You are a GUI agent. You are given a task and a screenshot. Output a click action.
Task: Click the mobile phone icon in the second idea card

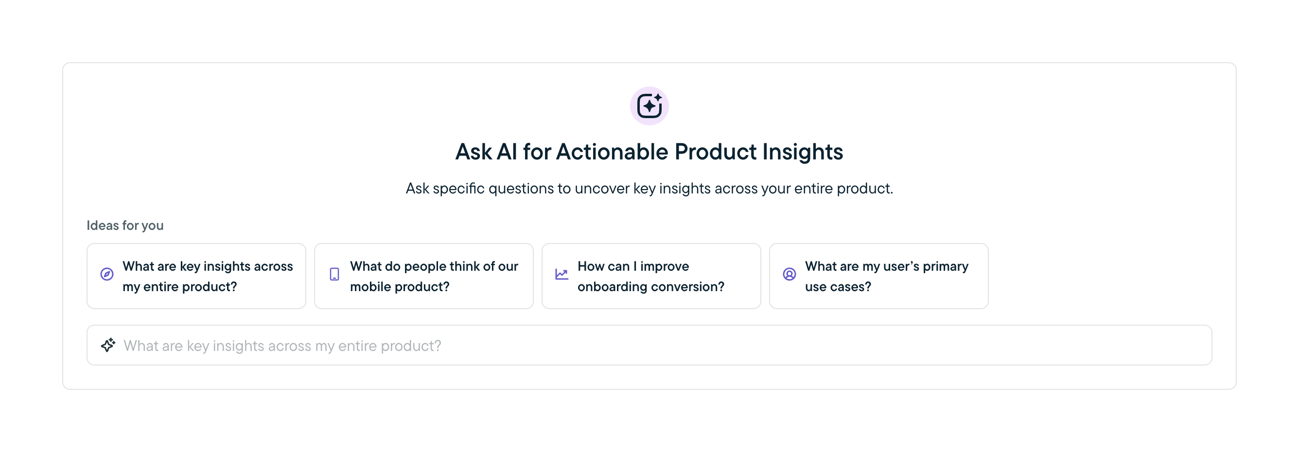pyautogui.click(x=334, y=274)
